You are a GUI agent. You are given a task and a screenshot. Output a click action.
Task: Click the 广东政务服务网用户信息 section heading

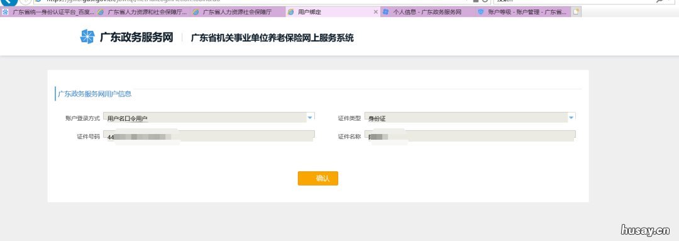tap(94, 94)
